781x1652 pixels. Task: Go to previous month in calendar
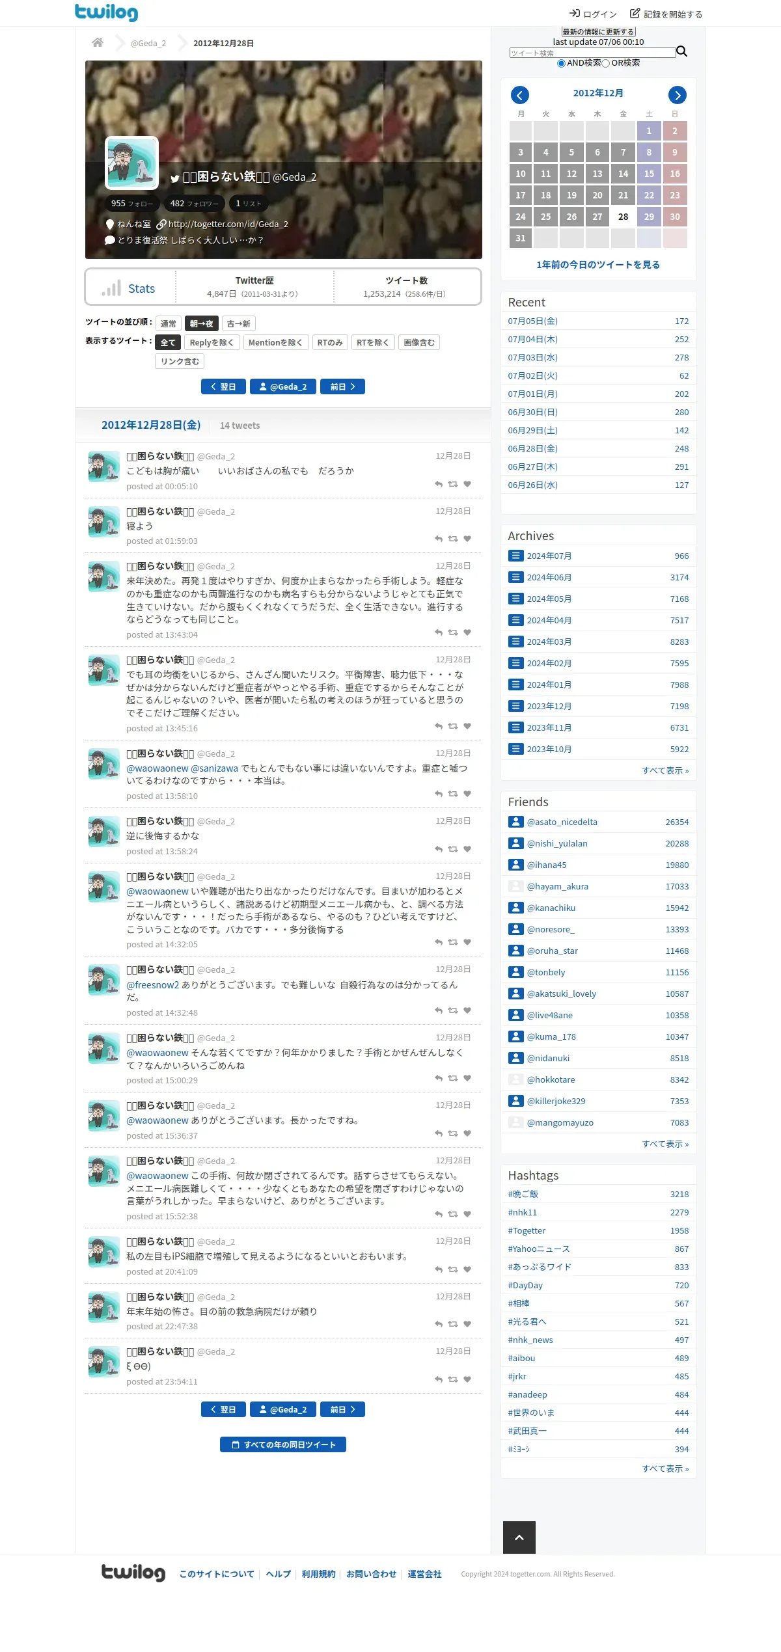519,95
